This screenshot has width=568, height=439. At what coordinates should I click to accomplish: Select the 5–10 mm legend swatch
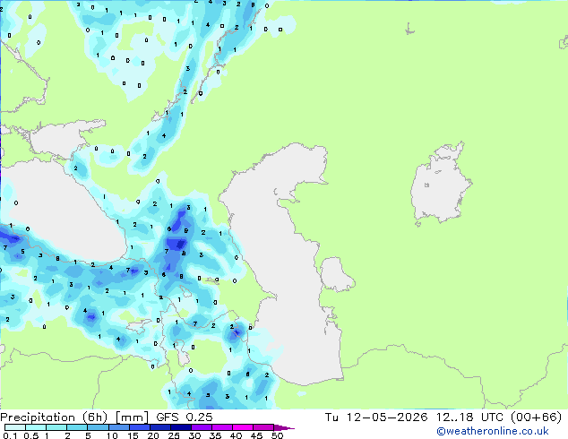tap(98, 427)
